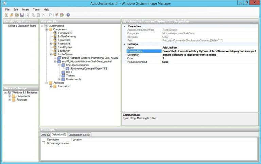Select the UserAccounts tree item
The height and width of the screenshot is (164, 261).
pos(73,79)
